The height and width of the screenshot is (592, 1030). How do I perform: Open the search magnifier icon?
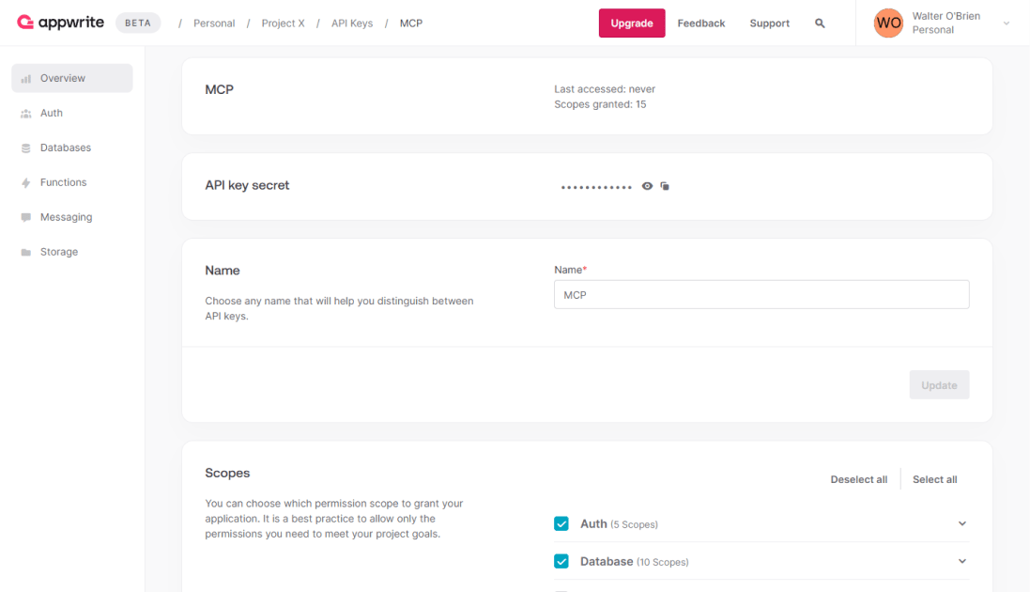tap(820, 23)
